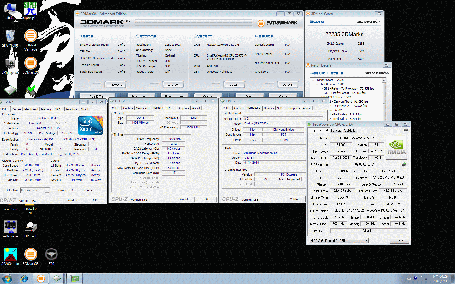Open the Caches tab in the leftmost CPU-Z window

pos(17,109)
